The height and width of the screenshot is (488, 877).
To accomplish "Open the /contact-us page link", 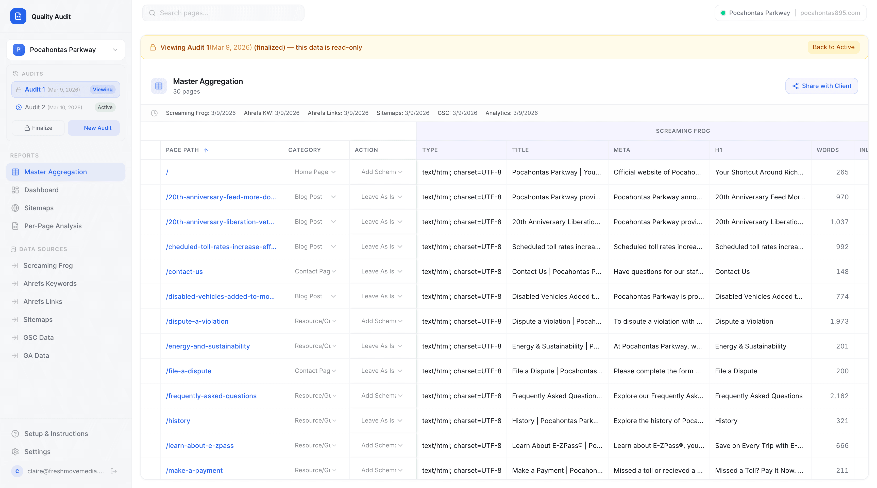I will pos(184,272).
